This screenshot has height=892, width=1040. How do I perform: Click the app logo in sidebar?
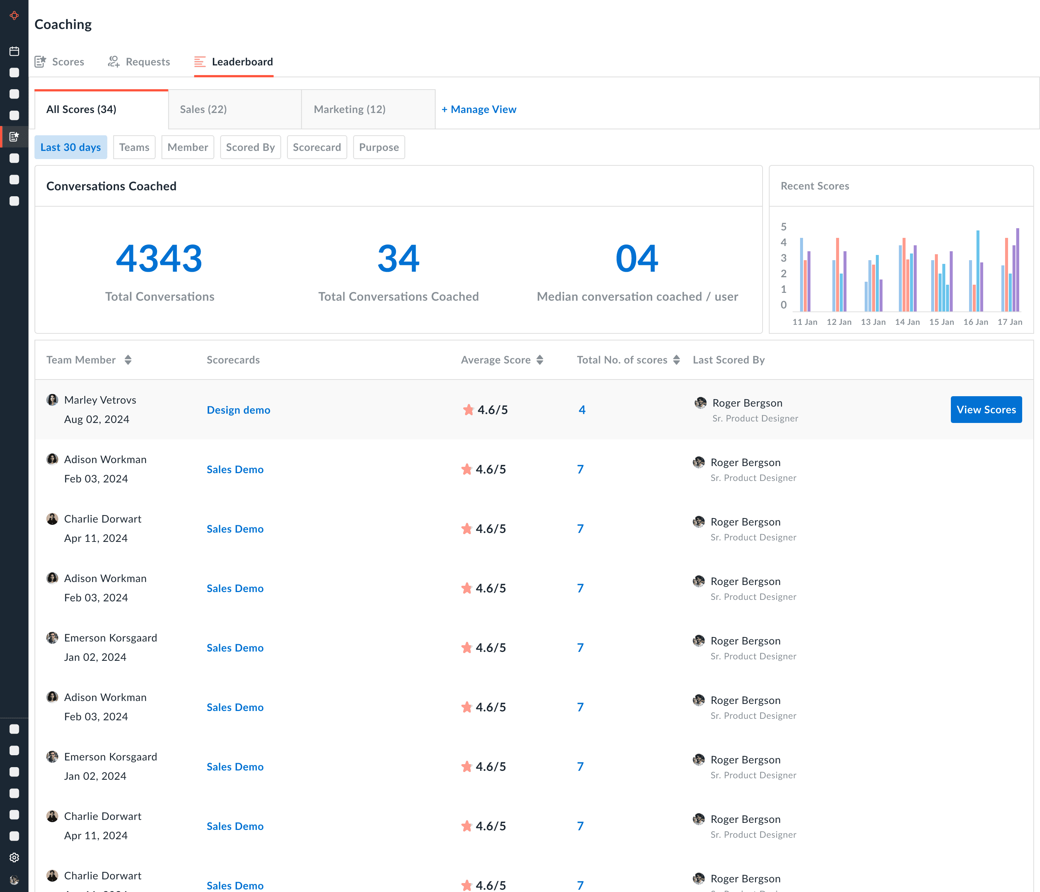click(14, 16)
